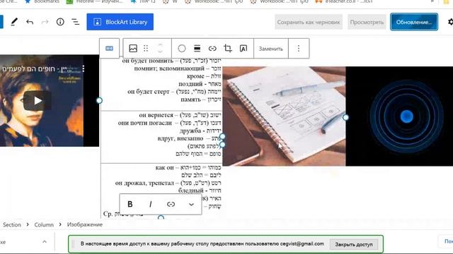Redo the reverted change
The width and height of the screenshot is (453, 254).
pyautogui.click(x=45, y=22)
